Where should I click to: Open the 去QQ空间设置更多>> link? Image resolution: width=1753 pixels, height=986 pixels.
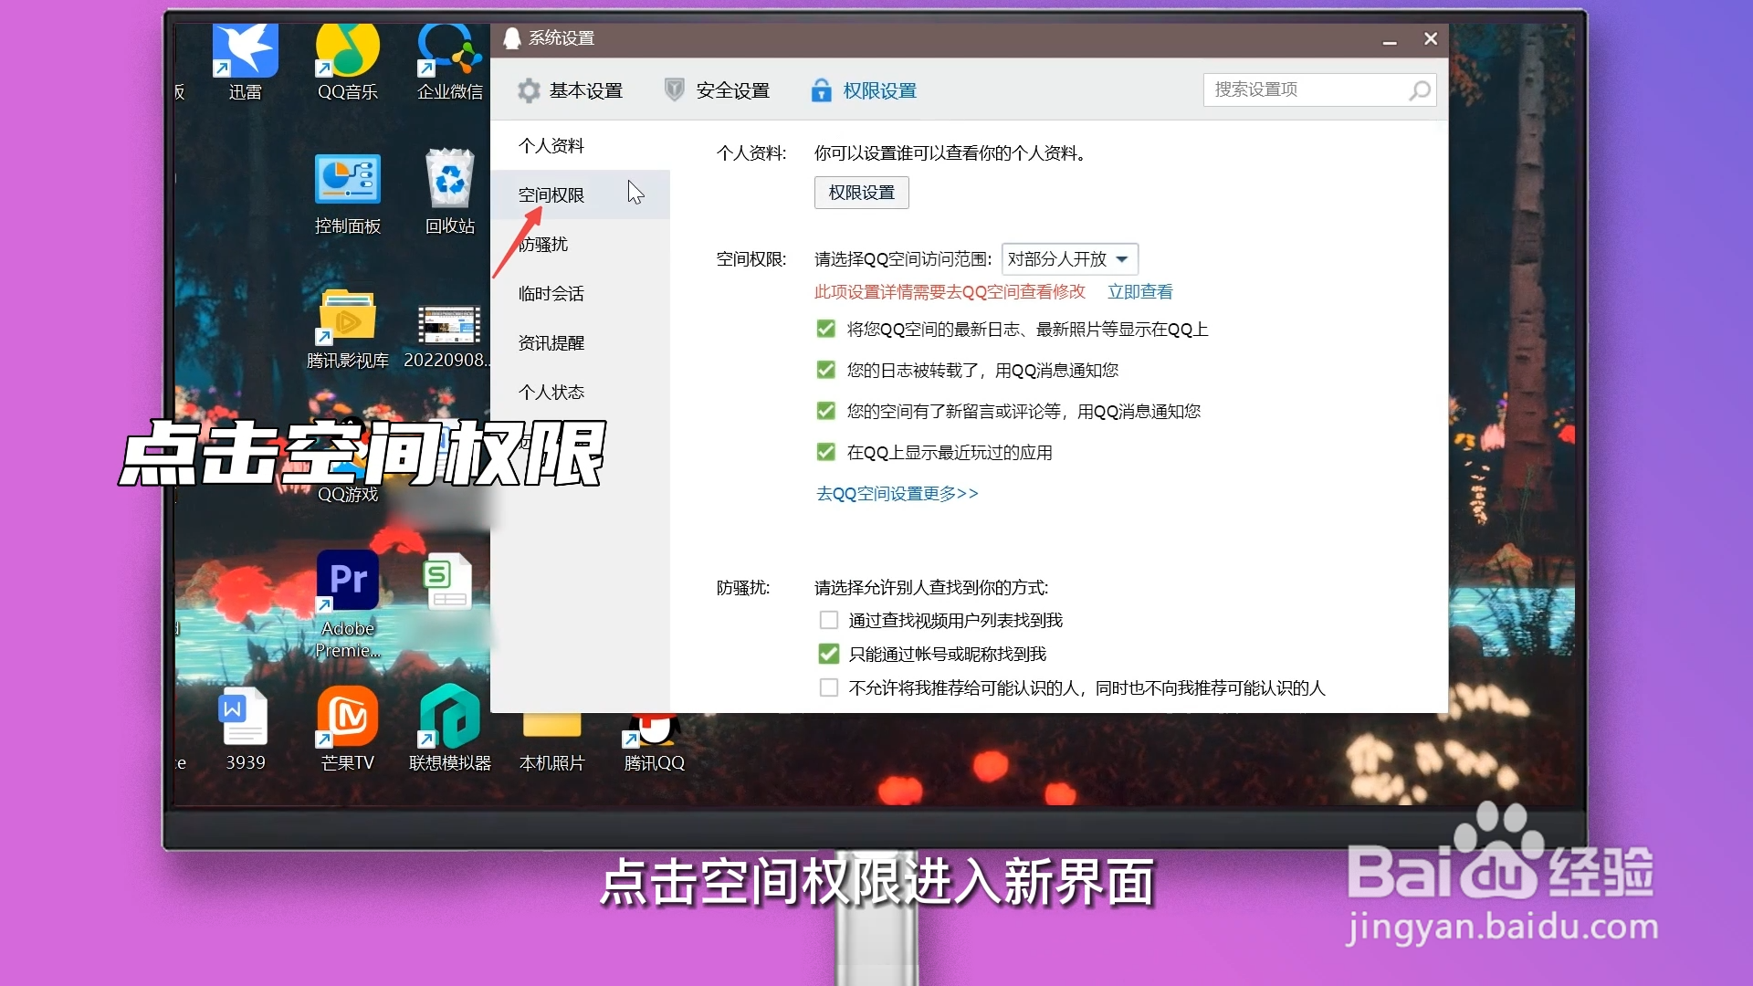pos(897,494)
